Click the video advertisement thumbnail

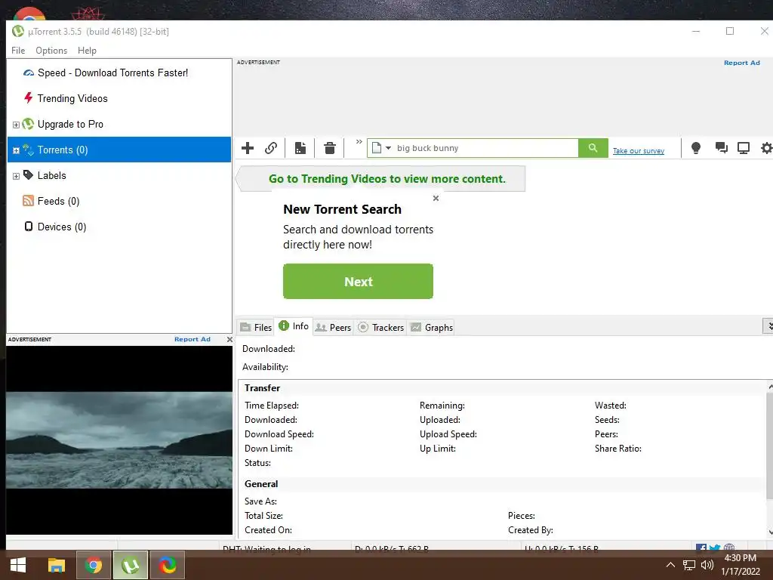pyautogui.click(x=119, y=440)
